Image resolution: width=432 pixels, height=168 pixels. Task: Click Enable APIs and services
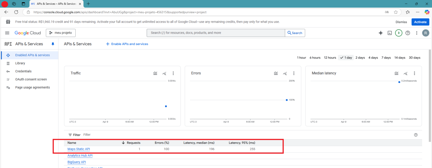pos(127,44)
